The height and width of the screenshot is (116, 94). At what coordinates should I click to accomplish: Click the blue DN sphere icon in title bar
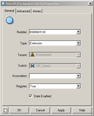3,4
